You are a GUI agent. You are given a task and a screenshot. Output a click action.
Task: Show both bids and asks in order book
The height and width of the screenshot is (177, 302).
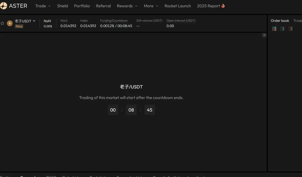point(274,29)
